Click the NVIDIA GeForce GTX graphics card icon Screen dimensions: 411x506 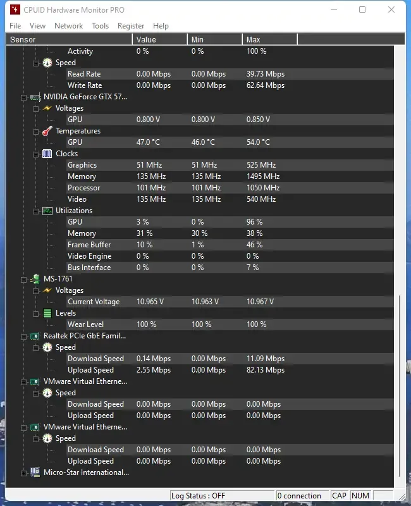pos(35,97)
